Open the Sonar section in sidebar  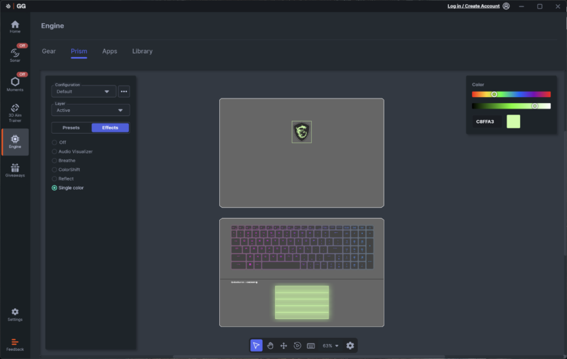[x=15, y=54]
